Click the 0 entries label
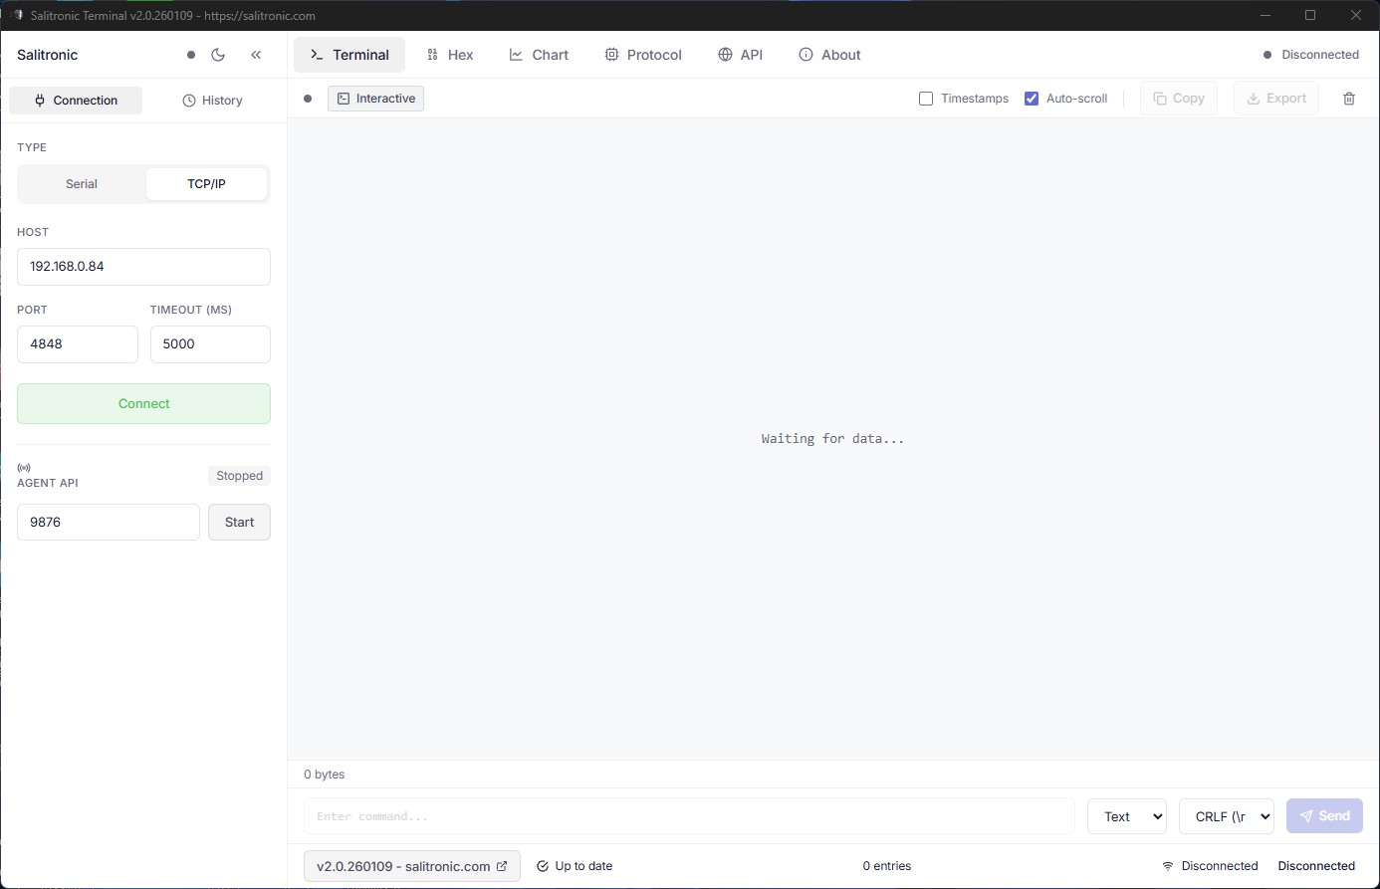1380x889 pixels. coord(887,866)
